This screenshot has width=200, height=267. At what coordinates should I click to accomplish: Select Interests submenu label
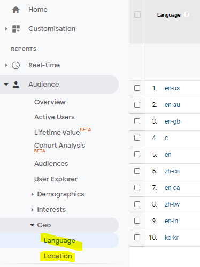pyautogui.click(x=51, y=210)
